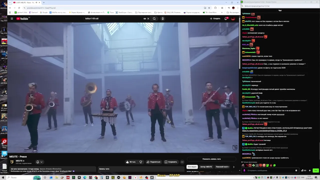Share the video with Поделиться

click(153, 162)
